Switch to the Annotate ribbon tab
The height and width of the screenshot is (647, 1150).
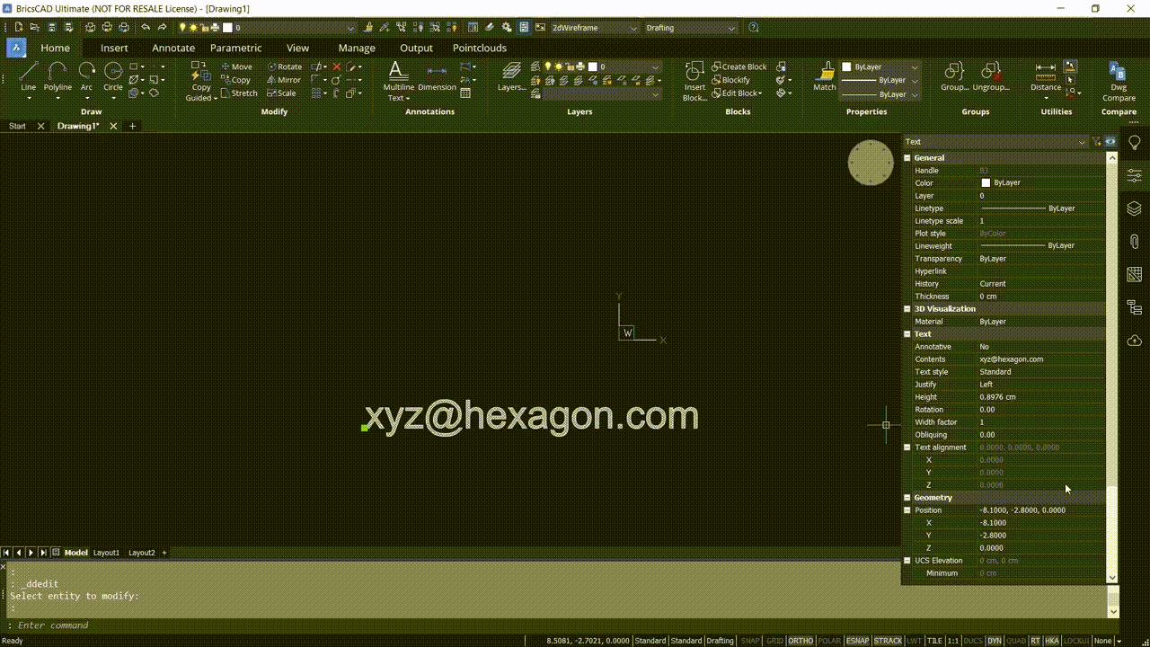(173, 48)
